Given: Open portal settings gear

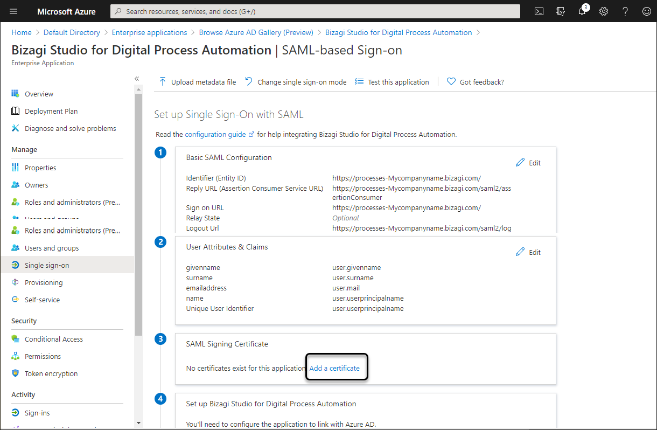Looking at the screenshot, I should (604, 11).
